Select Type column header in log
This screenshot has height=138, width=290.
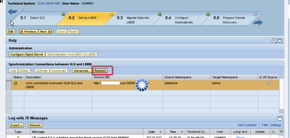(18, 132)
